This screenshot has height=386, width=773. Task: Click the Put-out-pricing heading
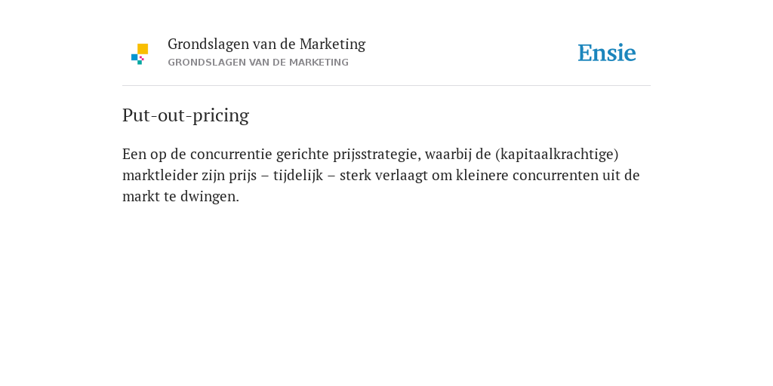tap(186, 115)
